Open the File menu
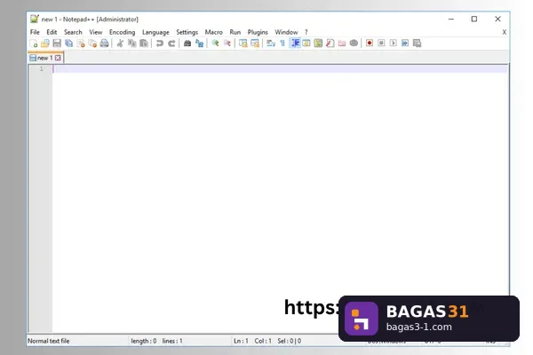 [35, 32]
